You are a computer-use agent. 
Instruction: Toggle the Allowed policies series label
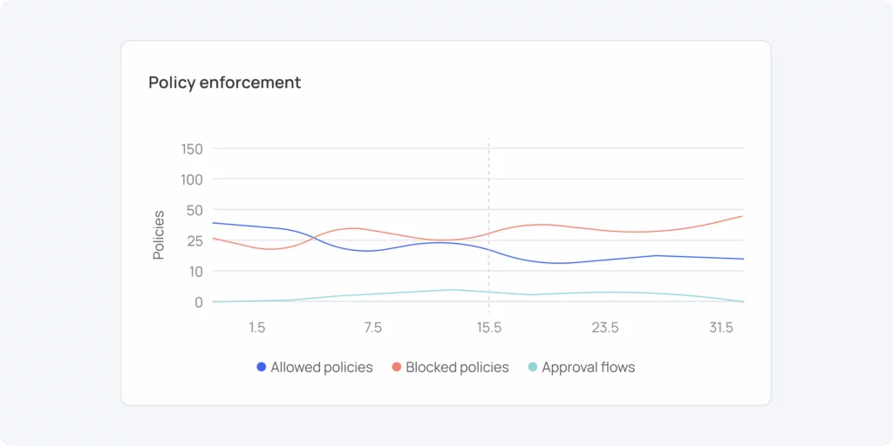322,368
